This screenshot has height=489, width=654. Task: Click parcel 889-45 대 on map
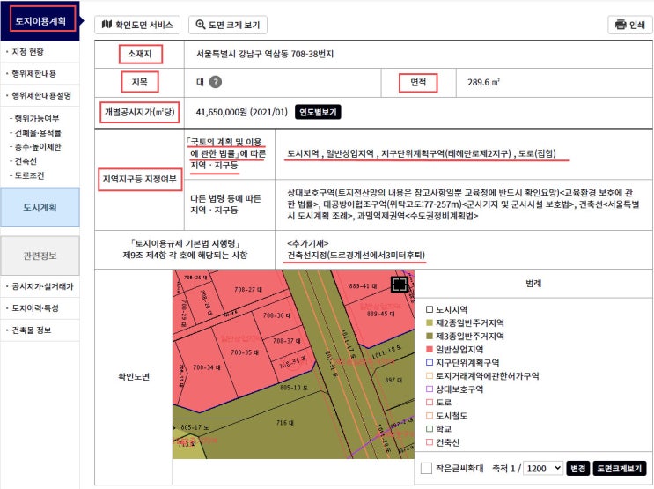[380, 314]
